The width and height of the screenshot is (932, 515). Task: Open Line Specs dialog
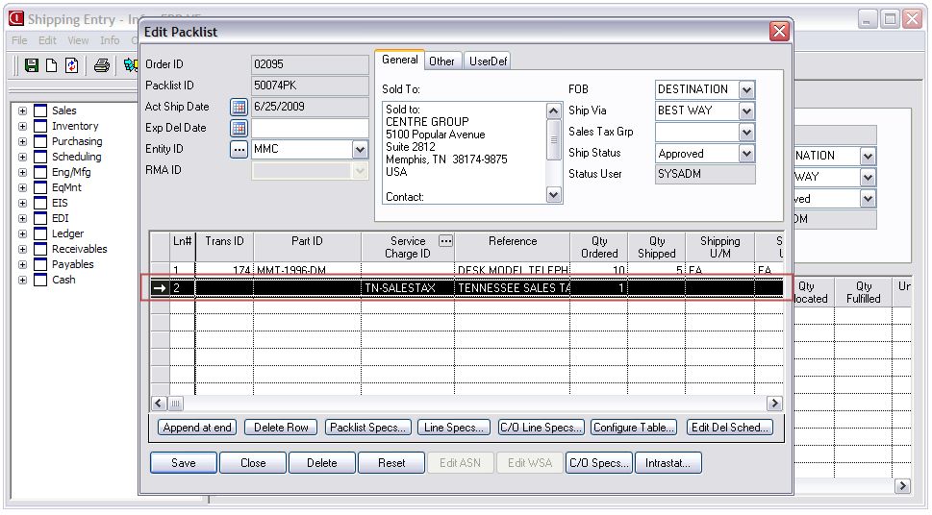point(454,428)
